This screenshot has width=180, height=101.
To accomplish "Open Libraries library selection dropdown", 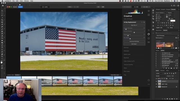I will point(167,36).
